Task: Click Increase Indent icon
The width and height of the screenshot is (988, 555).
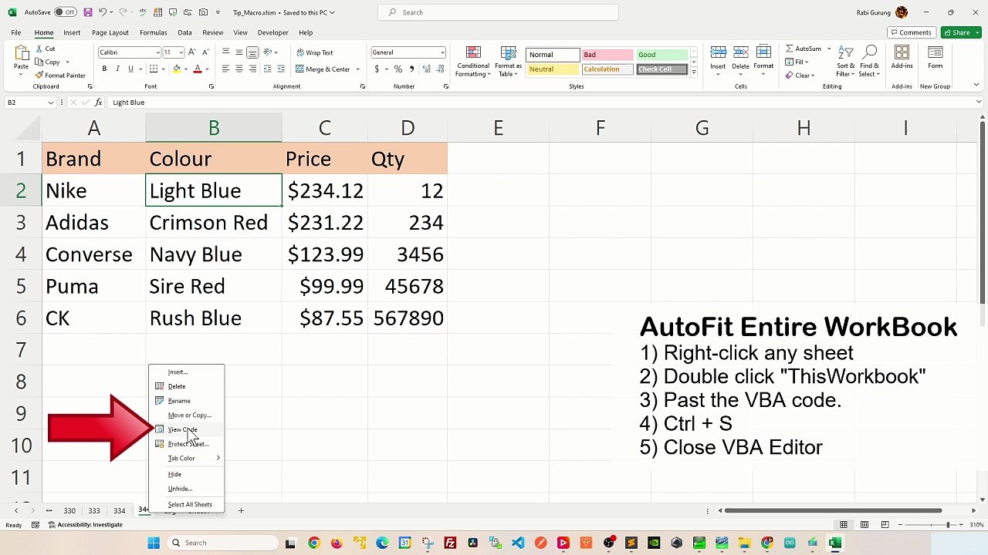Action: click(280, 69)
